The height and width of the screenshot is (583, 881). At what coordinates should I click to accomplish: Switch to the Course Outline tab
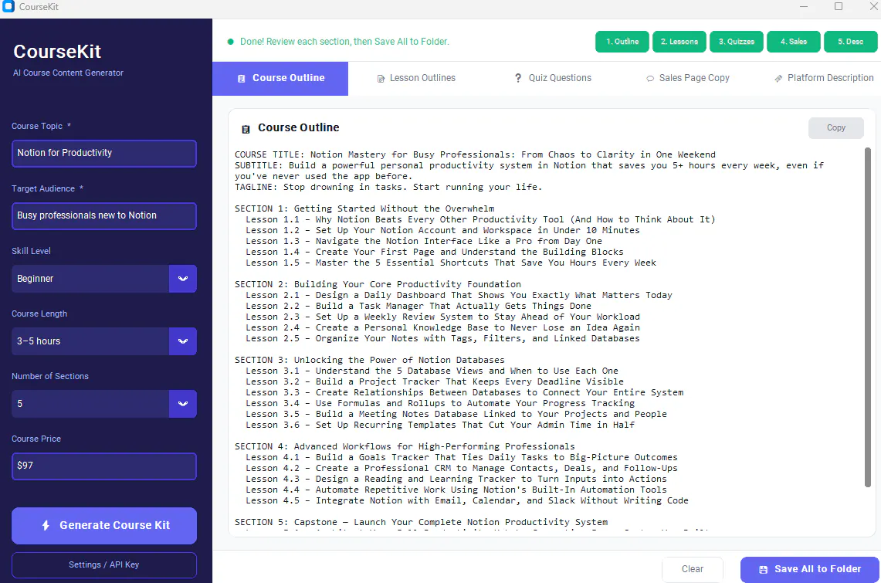(280, 78)
